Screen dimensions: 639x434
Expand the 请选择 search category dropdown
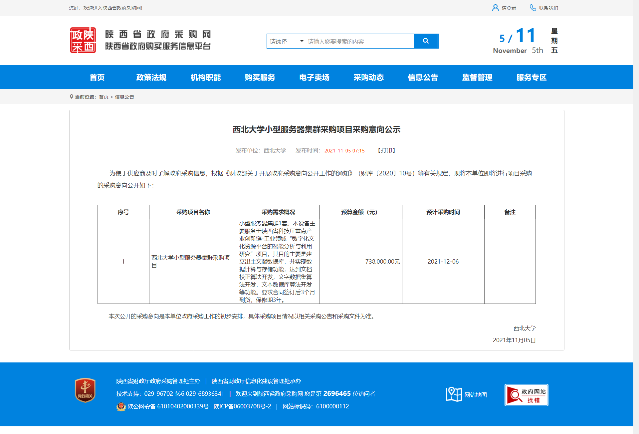pos(286,41)
